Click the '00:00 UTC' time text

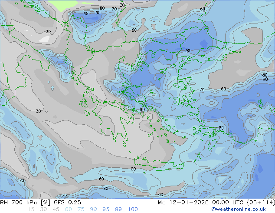[x=228, y=203]
